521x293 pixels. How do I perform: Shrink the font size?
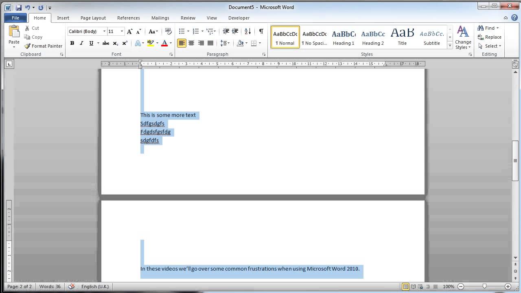click(x=138, y=31)
